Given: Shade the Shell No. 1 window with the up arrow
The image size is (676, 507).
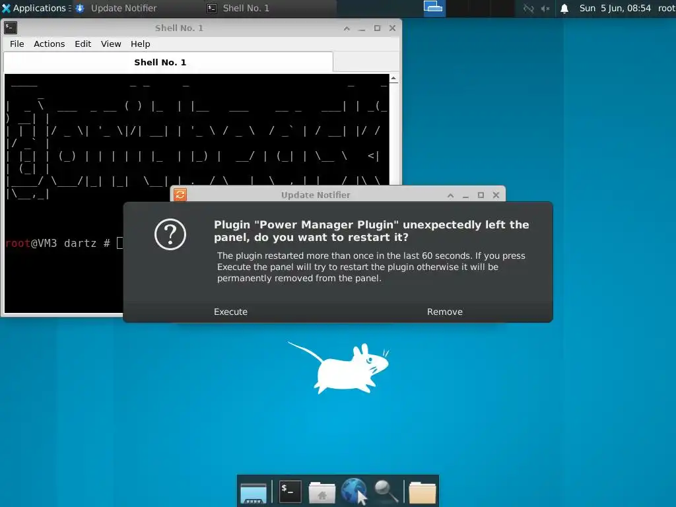Looking at the screenshot, I should (347, 28).
